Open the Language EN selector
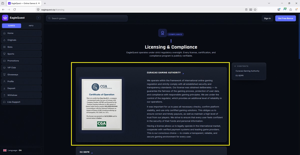This screenshot has width=300, height=155. click(x=21, y=150)
